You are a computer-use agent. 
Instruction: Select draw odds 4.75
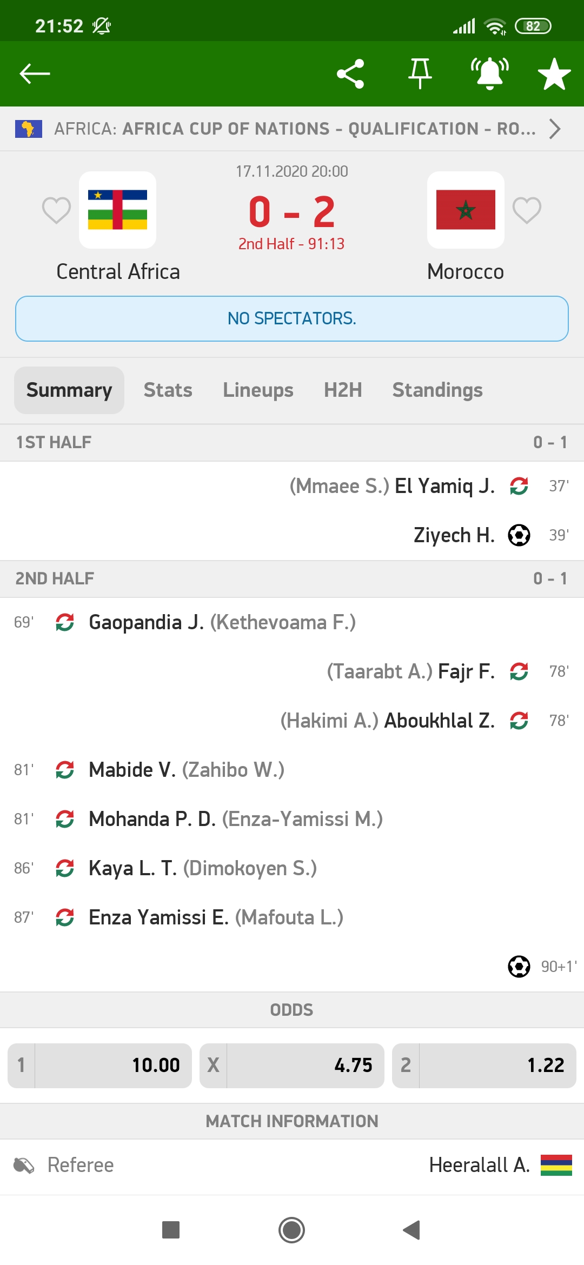point(292,1065)
